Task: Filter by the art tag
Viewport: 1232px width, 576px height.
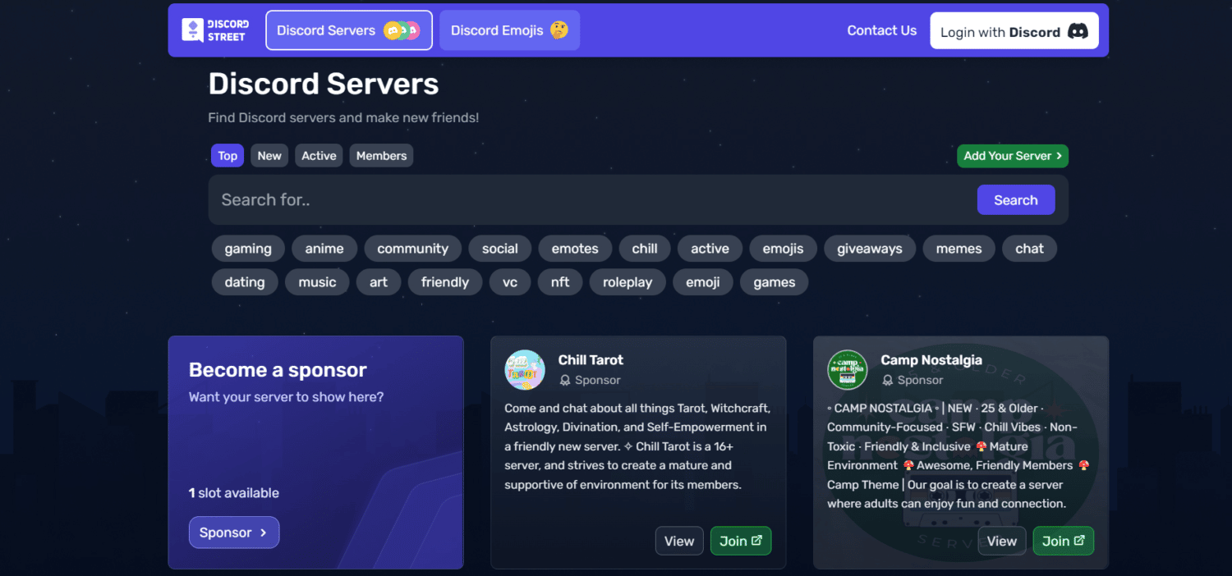Action: pos(379,282)
